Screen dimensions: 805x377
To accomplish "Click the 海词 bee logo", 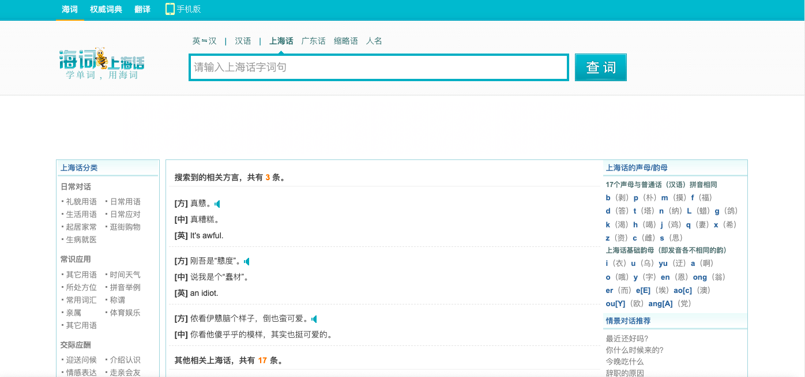I will click(x=101, y=62).
